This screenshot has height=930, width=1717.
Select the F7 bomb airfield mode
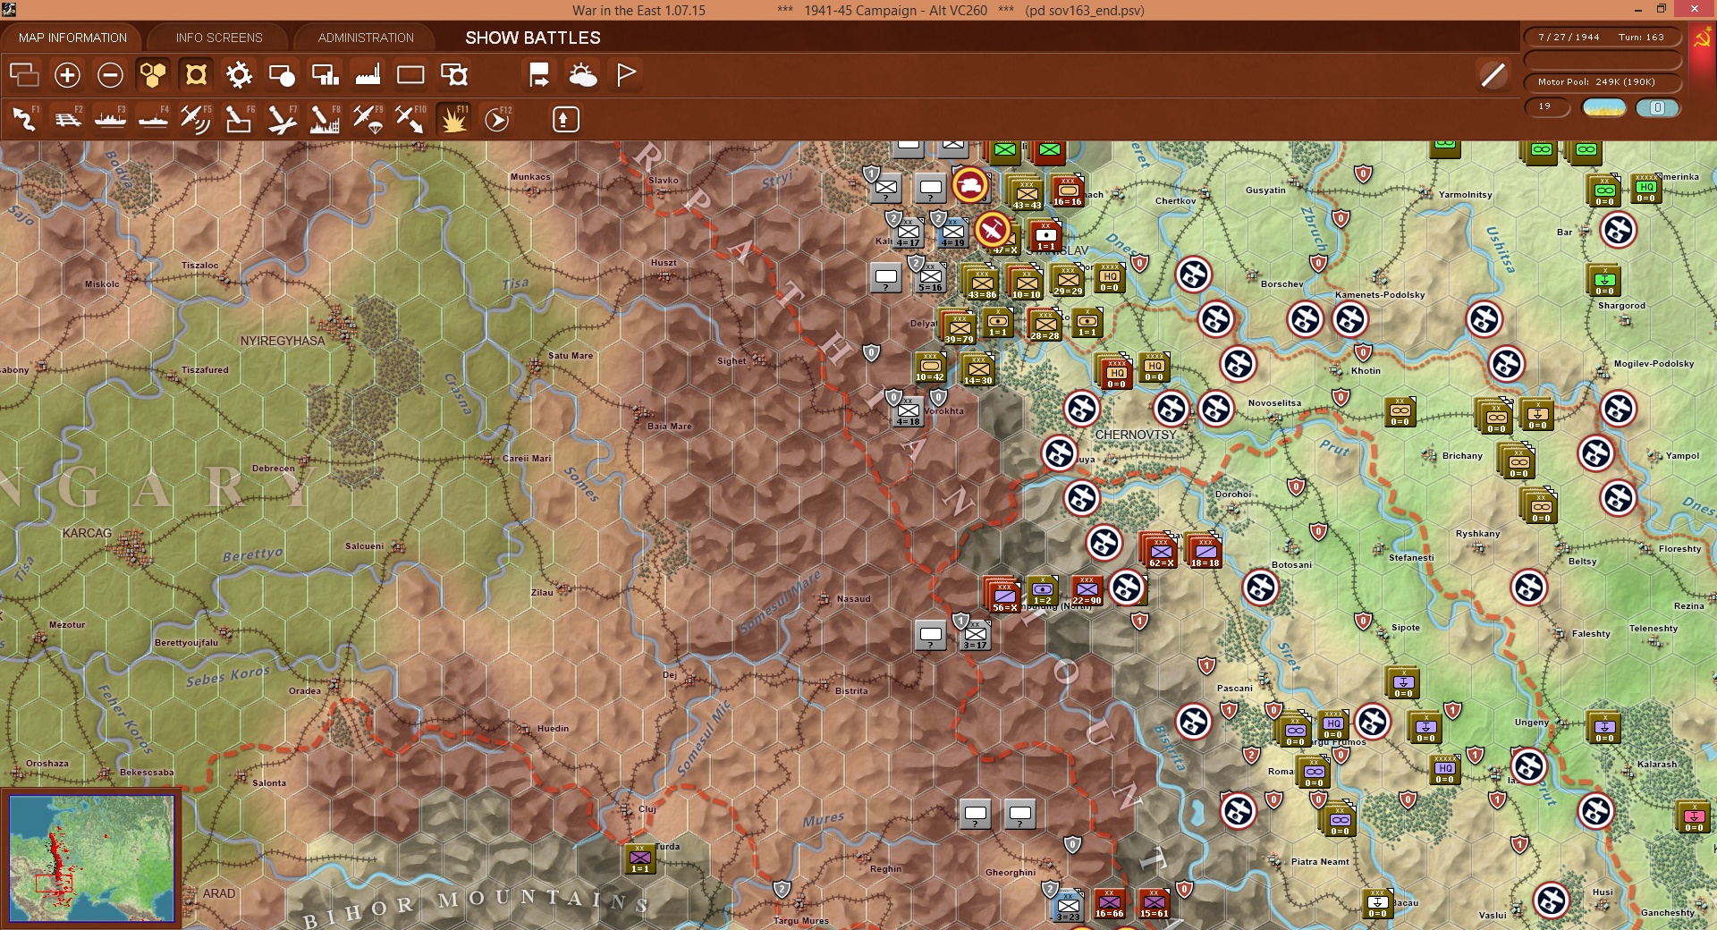282,119
